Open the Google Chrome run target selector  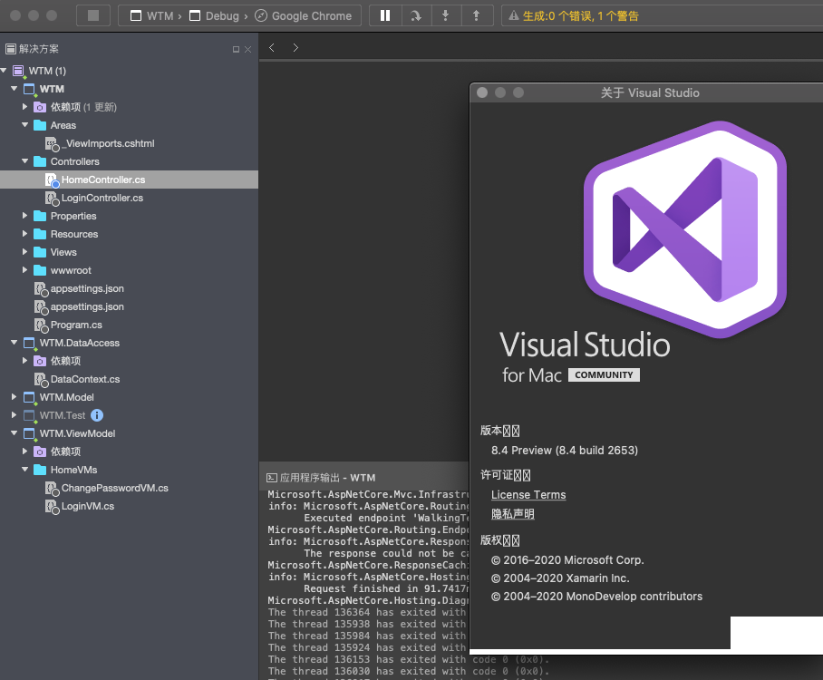point(313,15)
